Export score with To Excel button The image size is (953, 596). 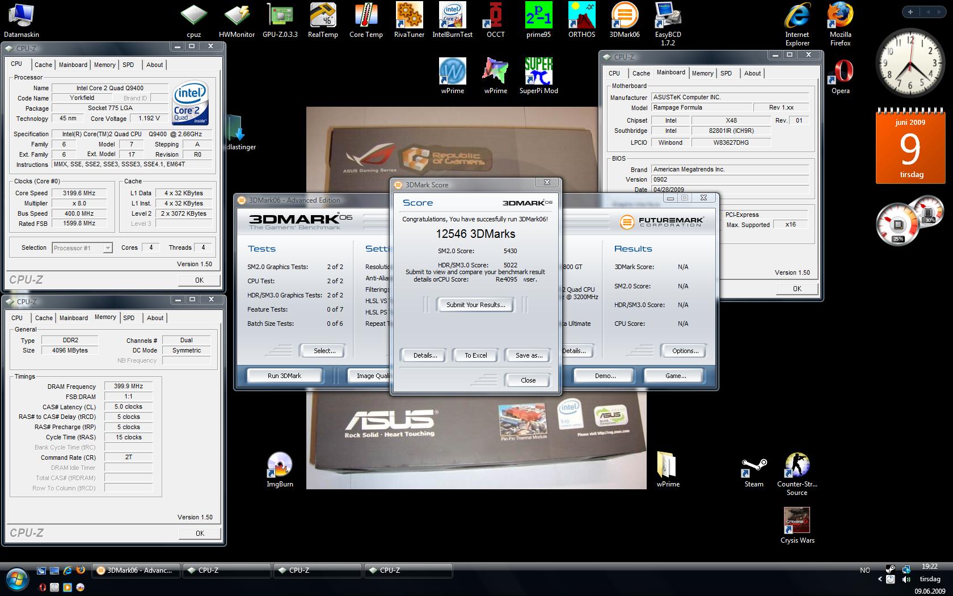click(476, 355)
